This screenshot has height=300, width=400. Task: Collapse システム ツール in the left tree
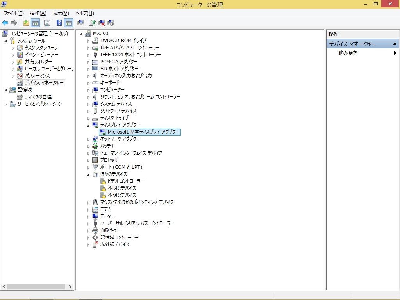click(5, 41)
